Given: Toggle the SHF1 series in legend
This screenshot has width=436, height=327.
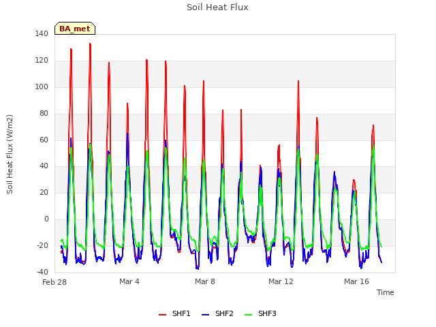Looking at the screenshot, I should (x=174, y=313).
